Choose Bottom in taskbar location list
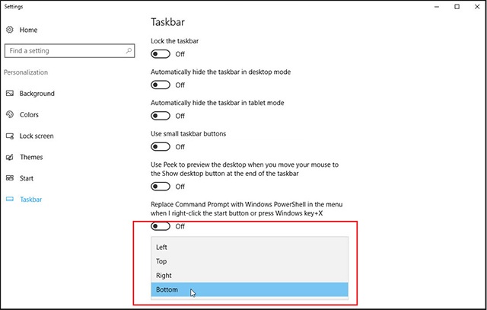The image size is (487, 310). click(x=250, y=289)
